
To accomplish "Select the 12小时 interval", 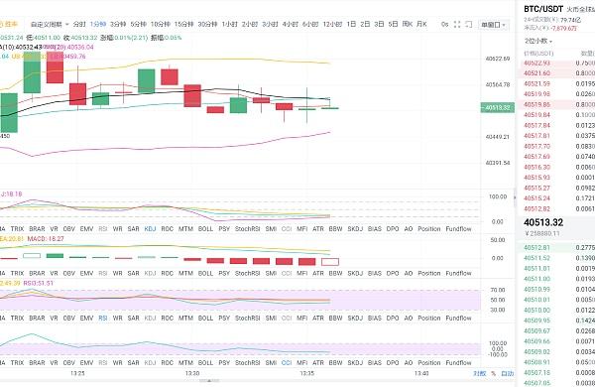I will click(332, 24).
